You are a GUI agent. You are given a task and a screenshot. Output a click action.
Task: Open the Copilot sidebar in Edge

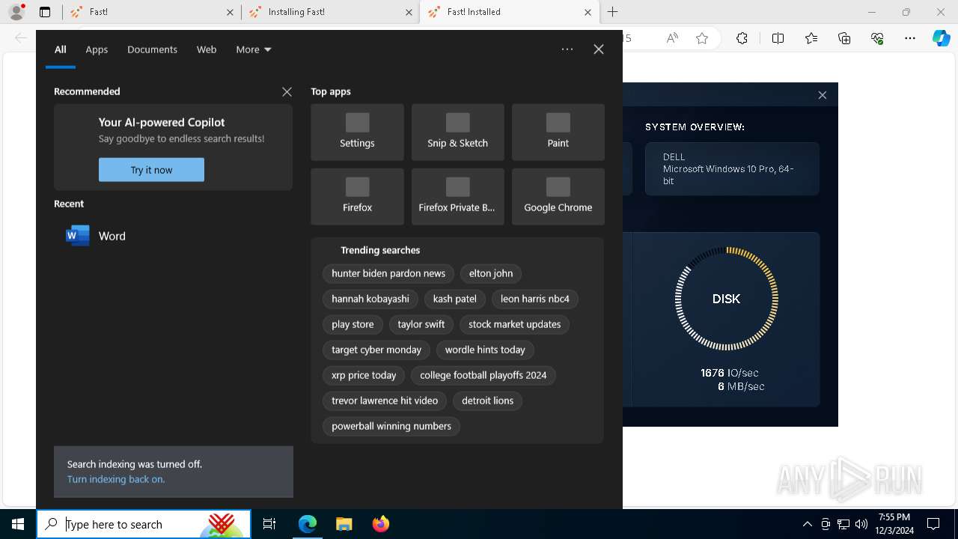click(941, 38)
